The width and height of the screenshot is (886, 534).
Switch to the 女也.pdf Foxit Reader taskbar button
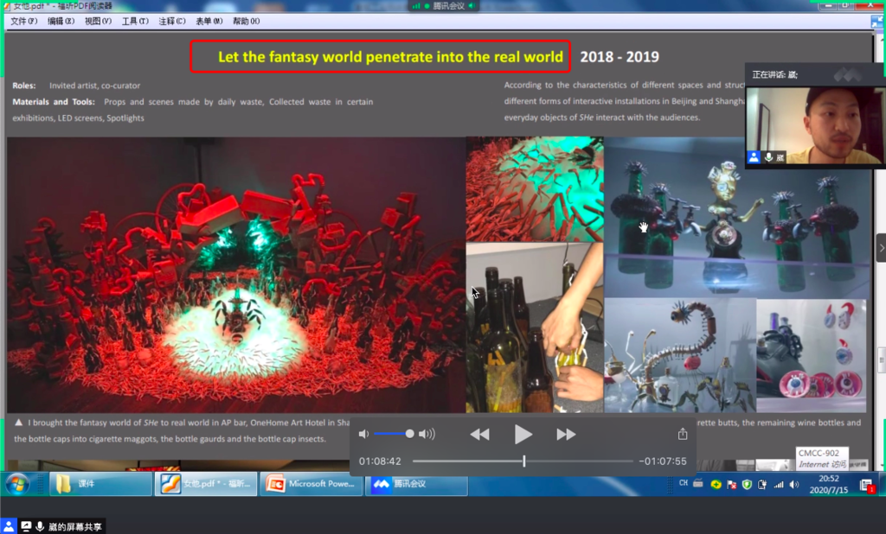tap(206, 485)
